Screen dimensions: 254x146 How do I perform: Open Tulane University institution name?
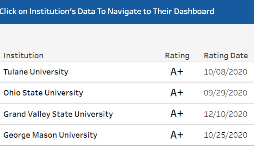36,72
